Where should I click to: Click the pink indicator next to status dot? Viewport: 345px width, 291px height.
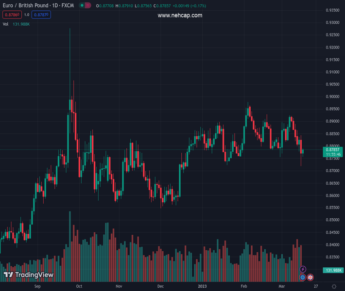click(x=88, y=5)
